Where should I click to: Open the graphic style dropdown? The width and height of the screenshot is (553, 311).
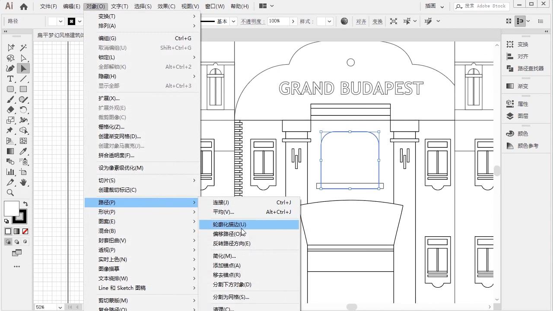329,21
